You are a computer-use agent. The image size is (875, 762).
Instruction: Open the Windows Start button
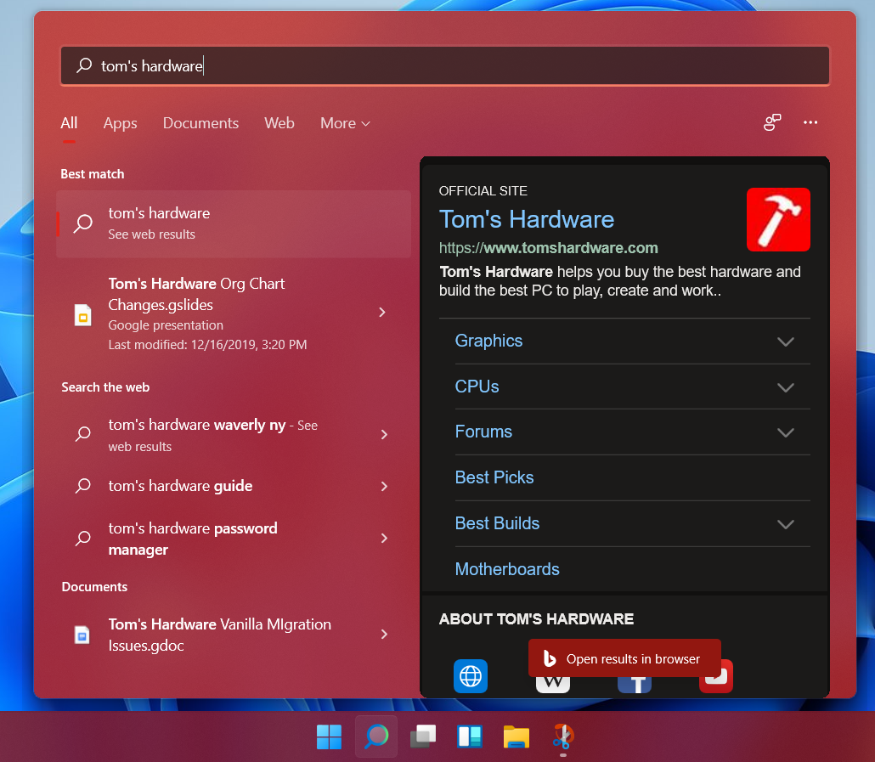pos(329,737)
